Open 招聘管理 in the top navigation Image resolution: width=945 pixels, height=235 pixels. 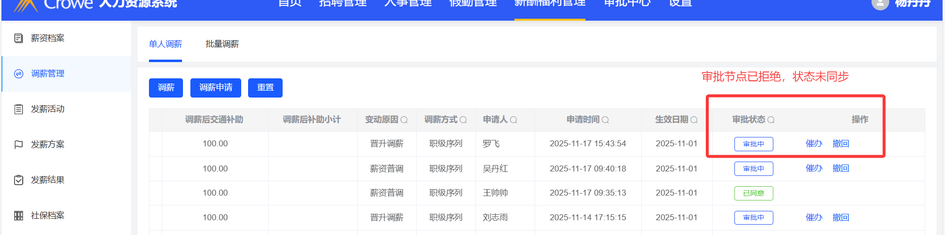tap(343, 3)
